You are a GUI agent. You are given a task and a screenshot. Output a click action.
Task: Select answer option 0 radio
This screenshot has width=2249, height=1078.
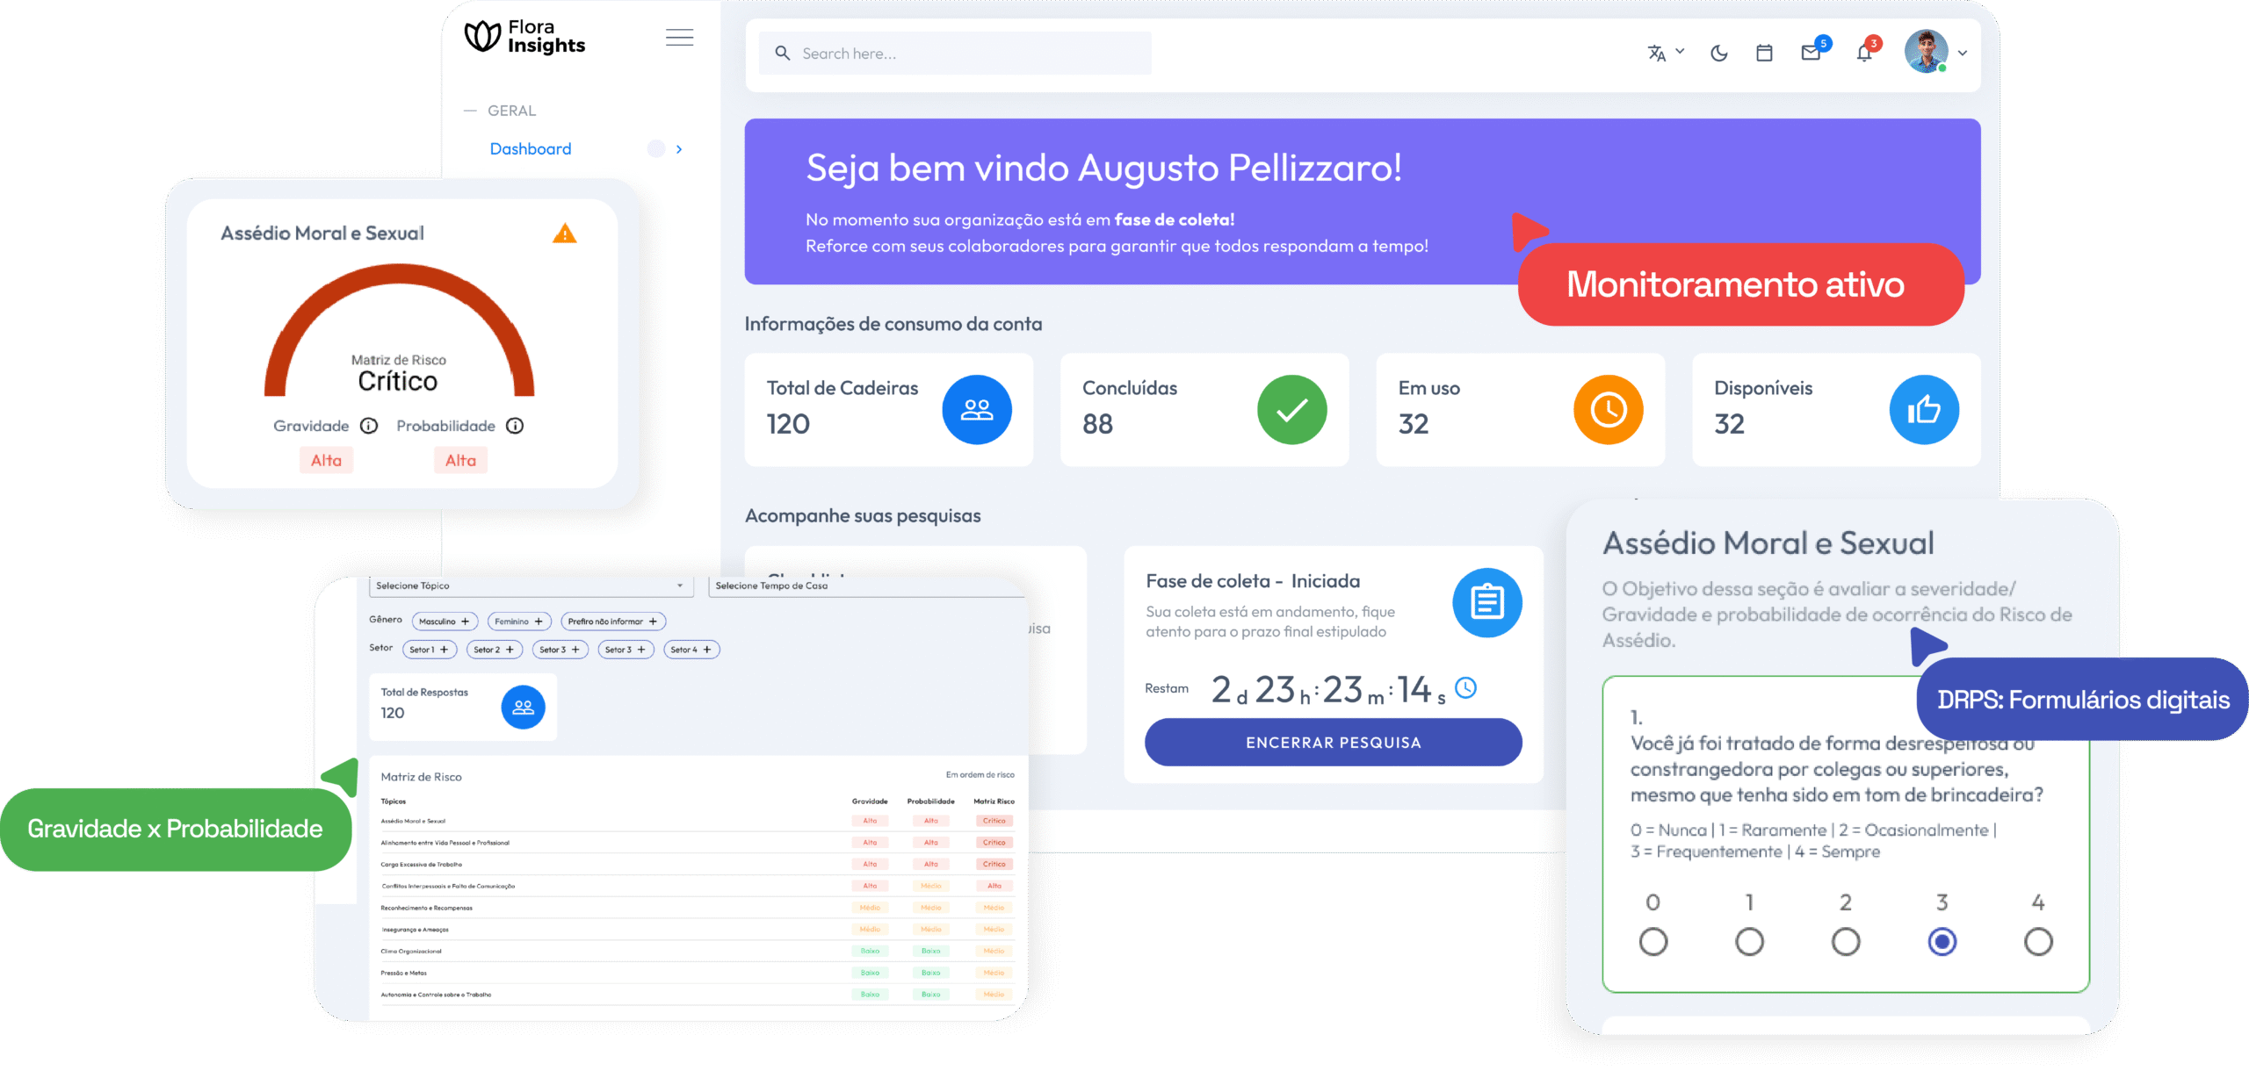click(1652, 942)
